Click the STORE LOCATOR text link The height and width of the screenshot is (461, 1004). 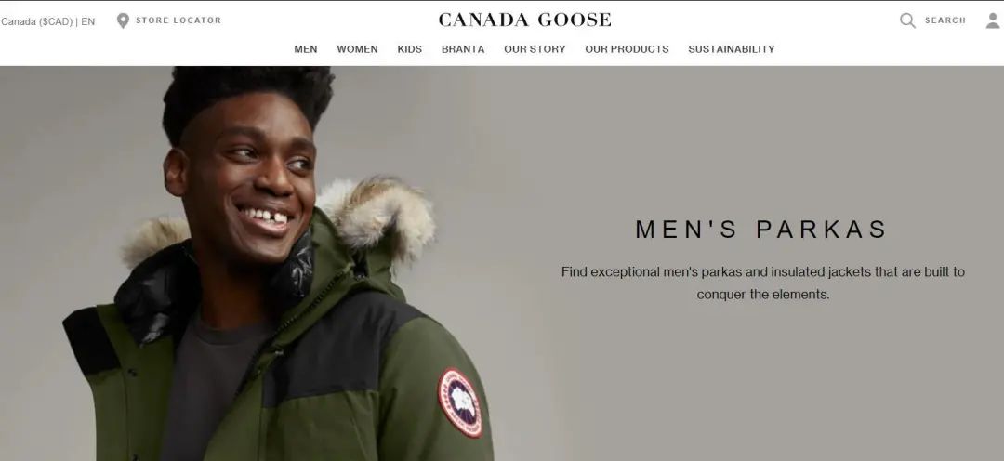[178, 20]
